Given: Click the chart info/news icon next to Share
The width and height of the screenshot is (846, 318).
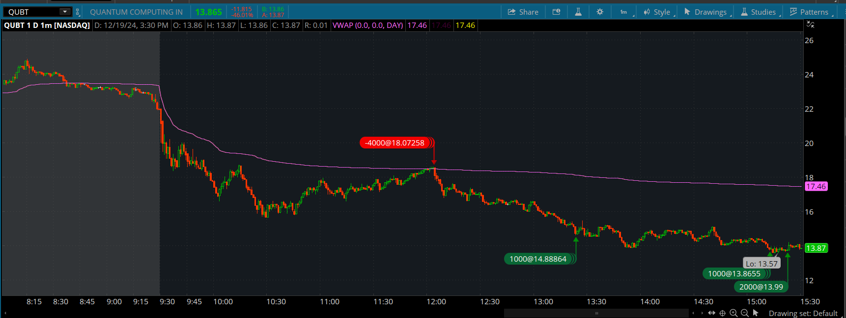Looking at the screenshot, I should (556, 12).
